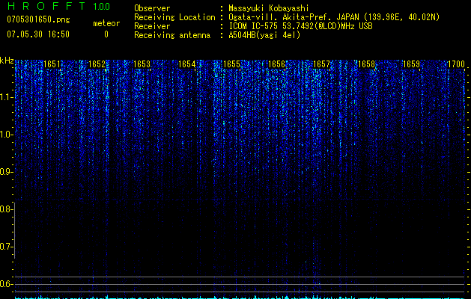The height and width of the screenshot is (299, 471).
Task: Click the meteor count value 0
Action: click(106, 34)
